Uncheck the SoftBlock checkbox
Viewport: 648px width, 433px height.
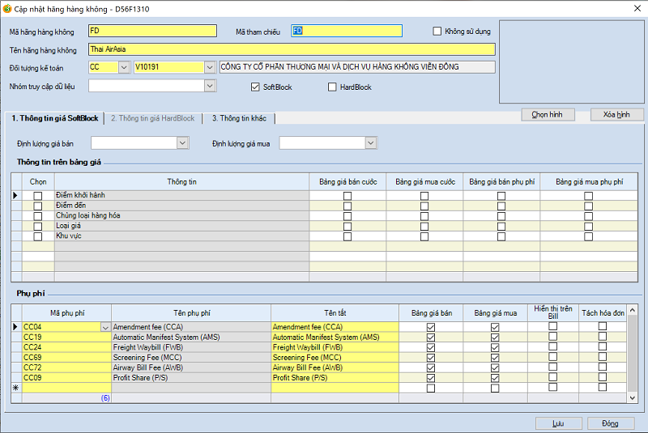tap(256, 87)
